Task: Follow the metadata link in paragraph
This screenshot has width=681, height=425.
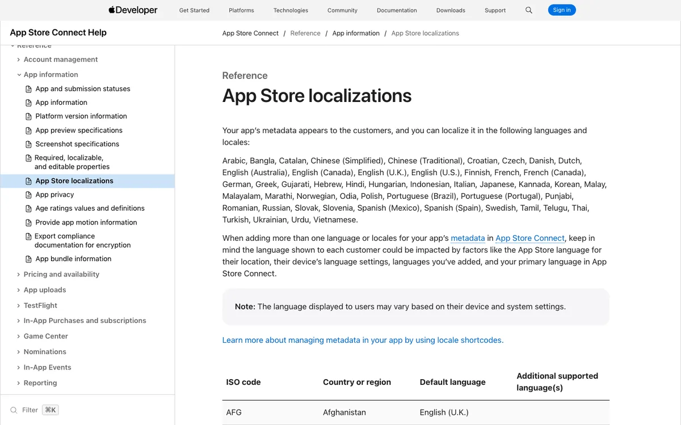Action: point(468,238)
